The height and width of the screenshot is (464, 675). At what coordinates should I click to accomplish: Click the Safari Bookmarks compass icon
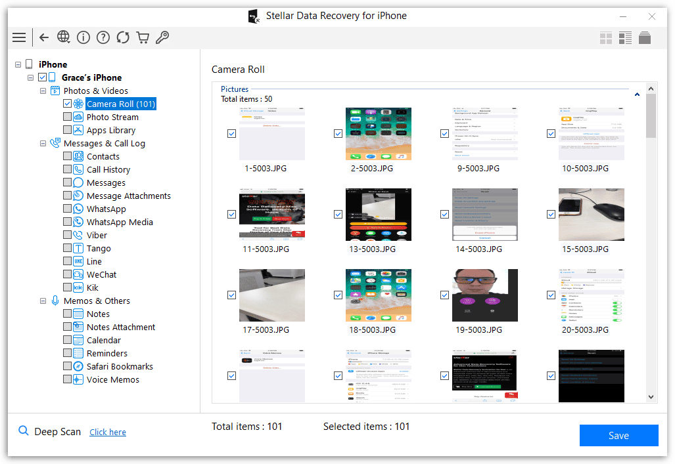pyautogui.click(x=78, y=366)
